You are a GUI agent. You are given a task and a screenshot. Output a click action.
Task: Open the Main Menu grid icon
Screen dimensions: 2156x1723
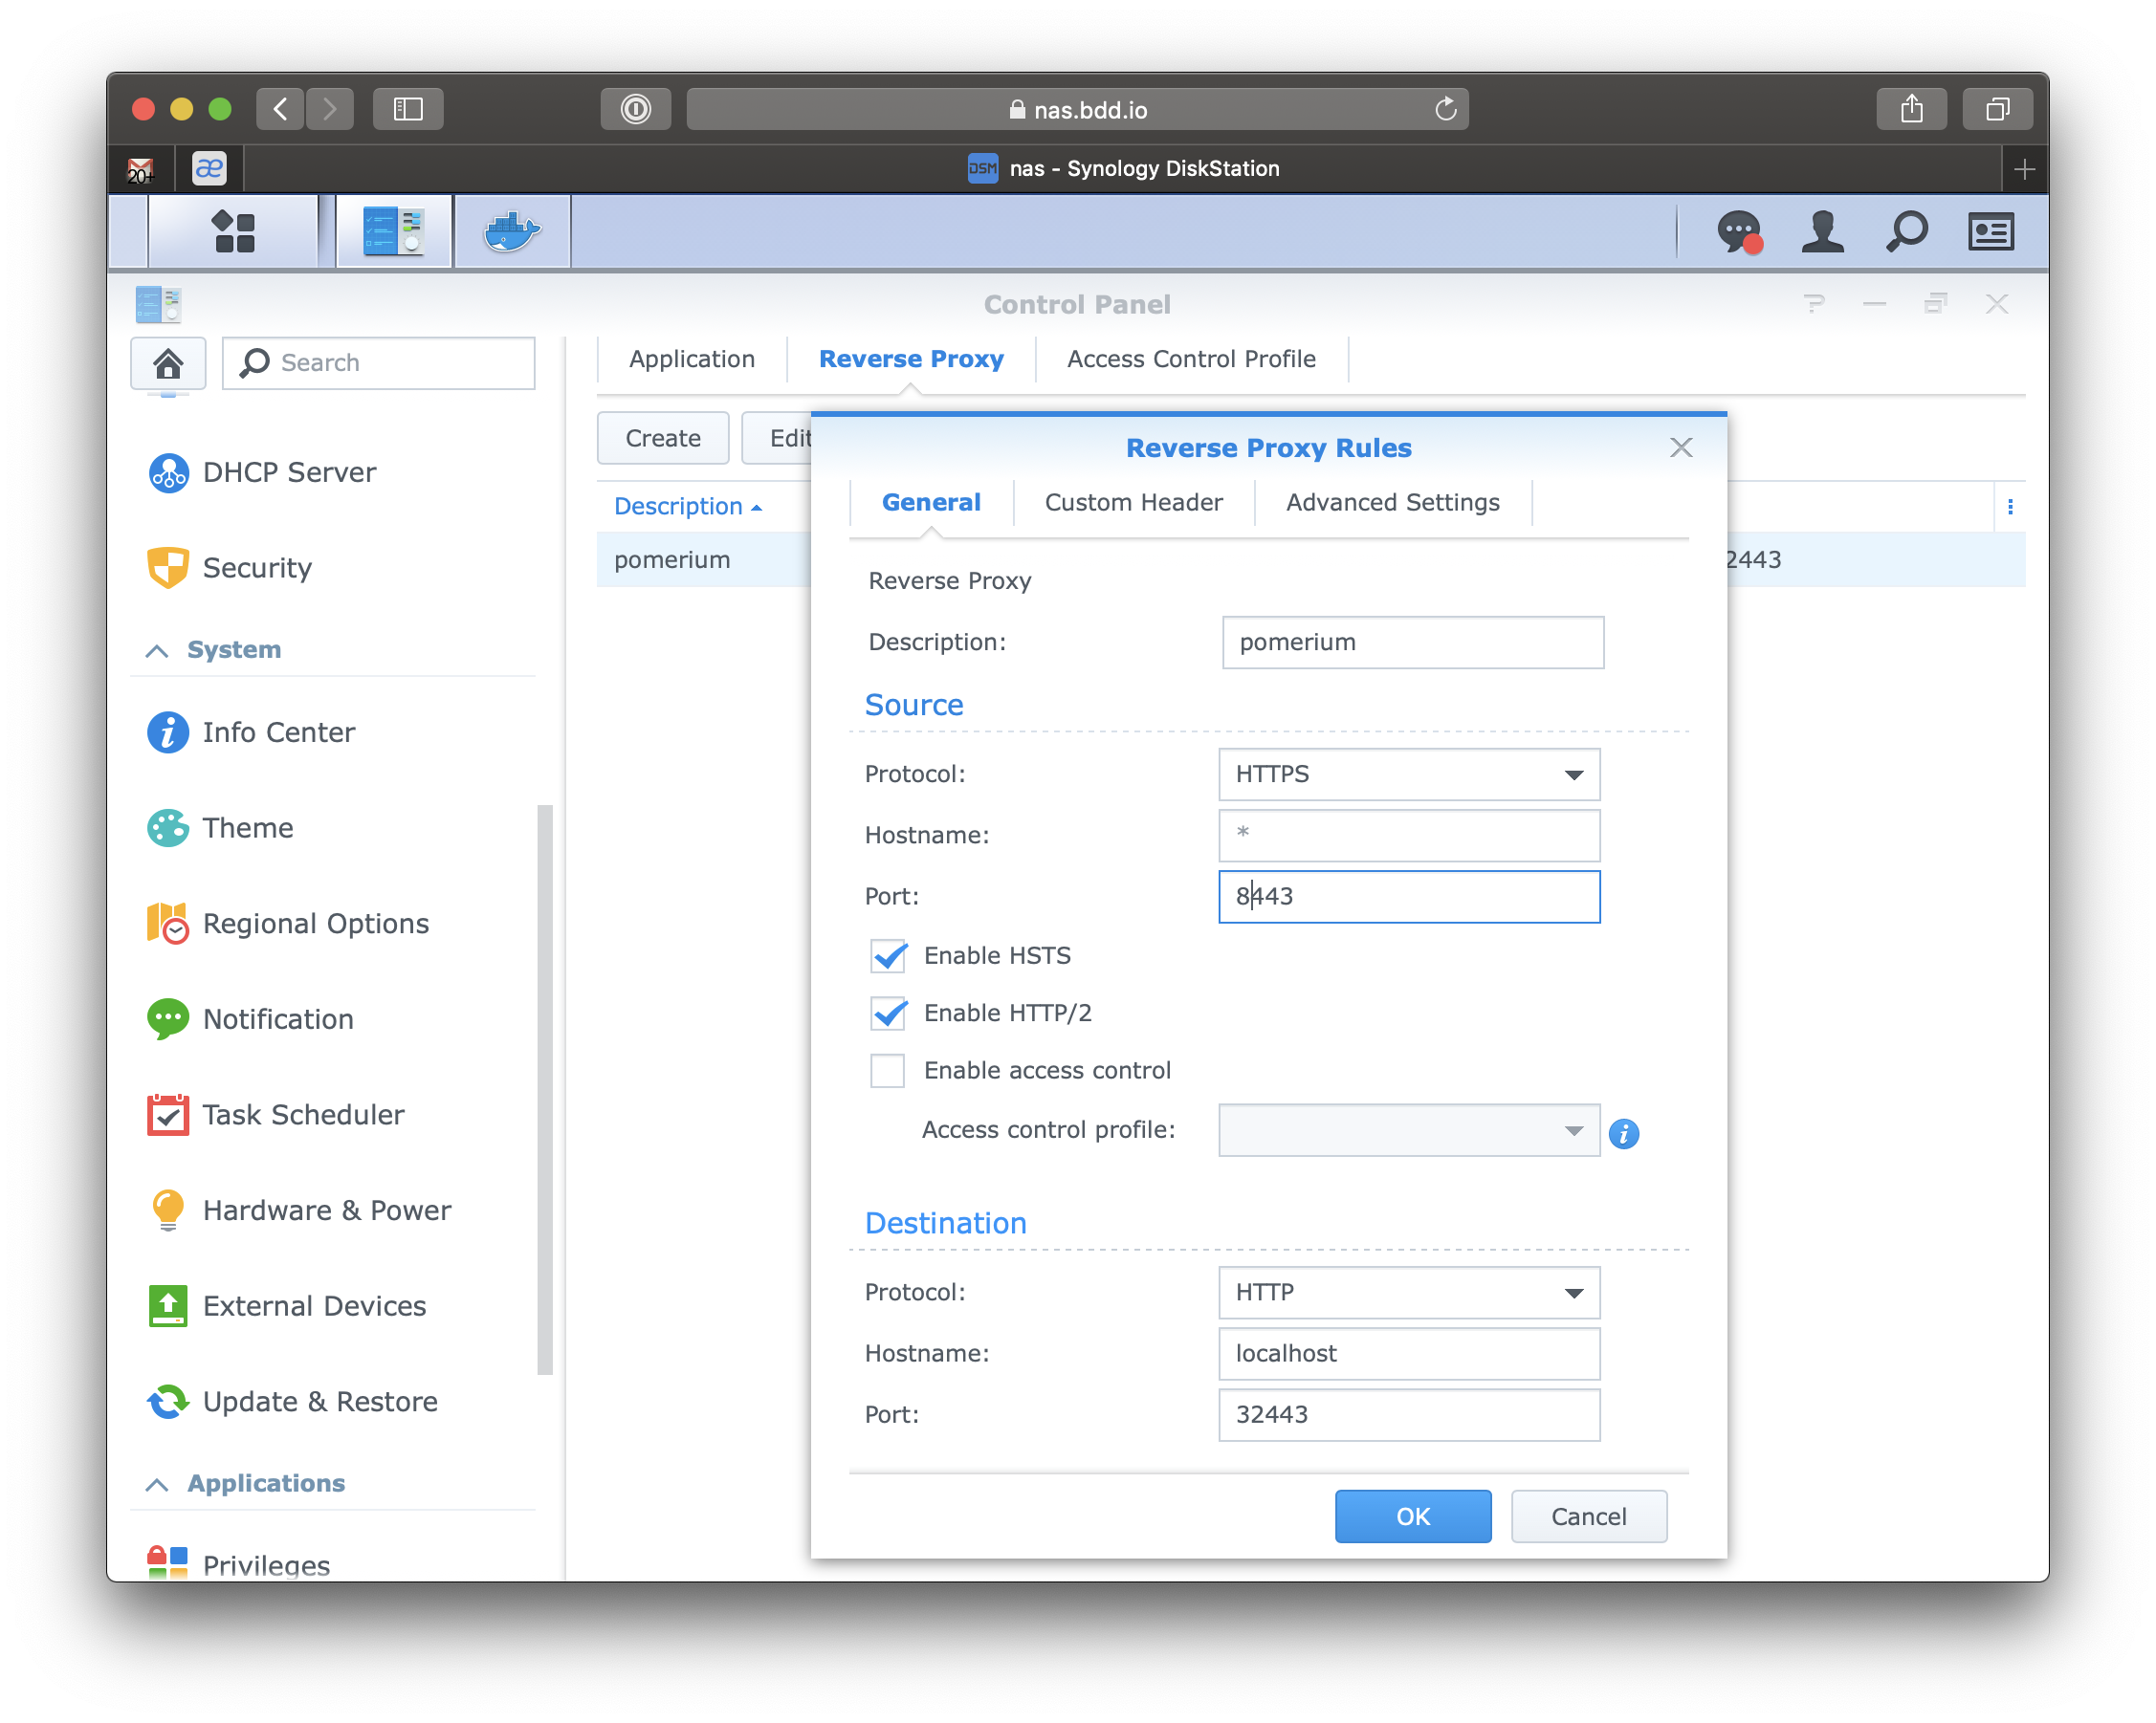pyautogui.click(x=233, y=230)
